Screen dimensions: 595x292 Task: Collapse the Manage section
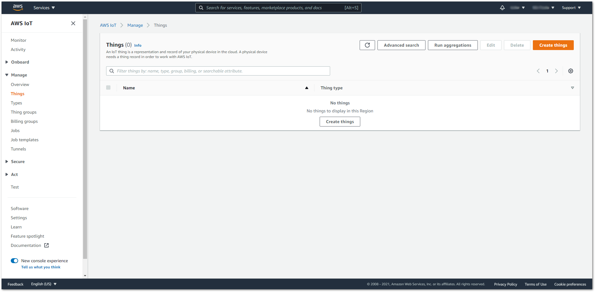pos(7,75)
